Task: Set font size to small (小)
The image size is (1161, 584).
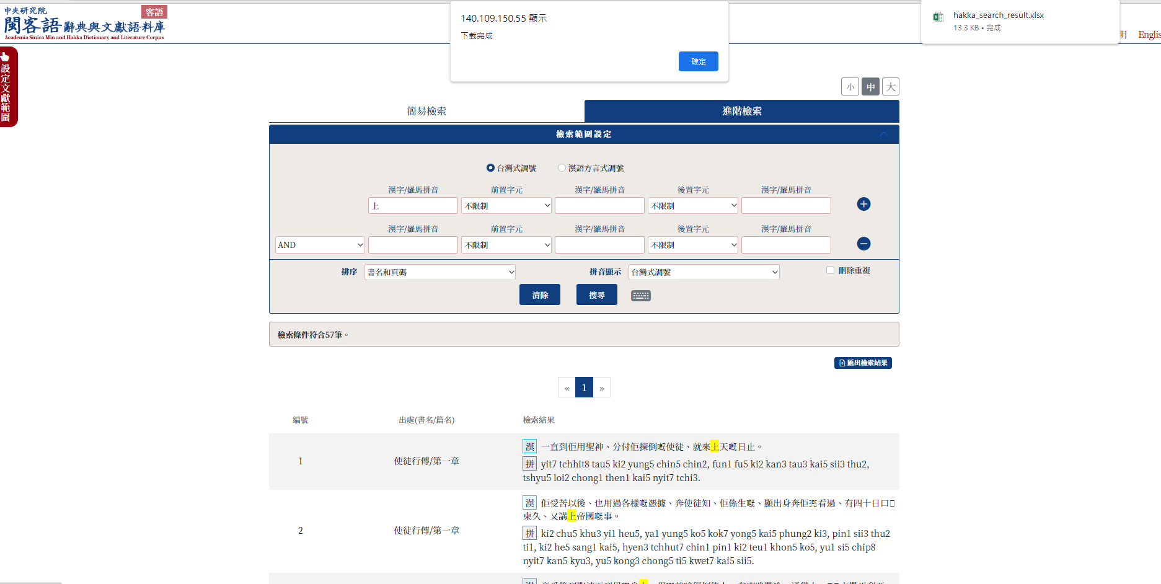Action: pos(850,87)
